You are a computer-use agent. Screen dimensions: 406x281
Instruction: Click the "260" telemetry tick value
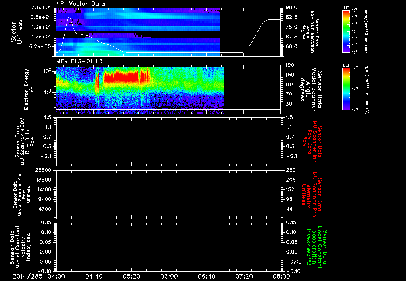(290, 170)
